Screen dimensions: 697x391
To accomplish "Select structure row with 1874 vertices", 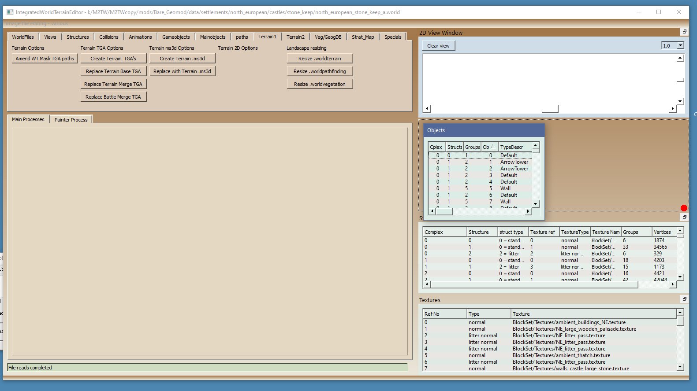I will click(550, 240).
